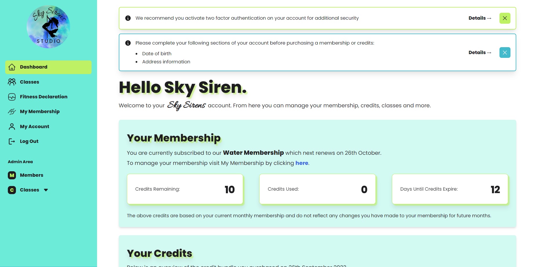This screenshot has width=538, height=267.
Task: Select the My Account person icon
Action: [x=12, y=126]
